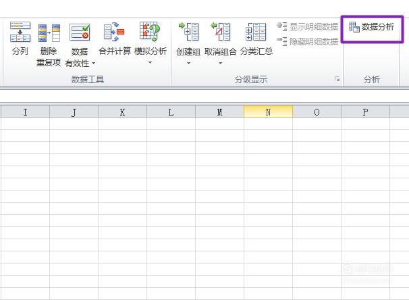Expand the 数据有效性 dropdown arrow
This screenshot has width=409, height=300.
pos(93,64)
